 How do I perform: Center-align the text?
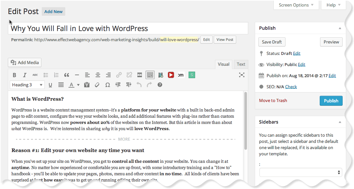point(98,75)
